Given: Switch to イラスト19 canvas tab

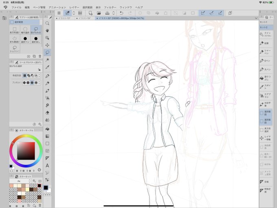Looking at the screenshot, I should point(84,18).
